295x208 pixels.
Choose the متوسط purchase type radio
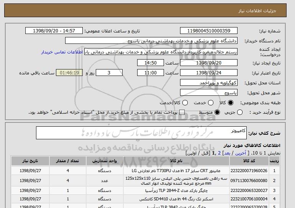pos(217,112)
